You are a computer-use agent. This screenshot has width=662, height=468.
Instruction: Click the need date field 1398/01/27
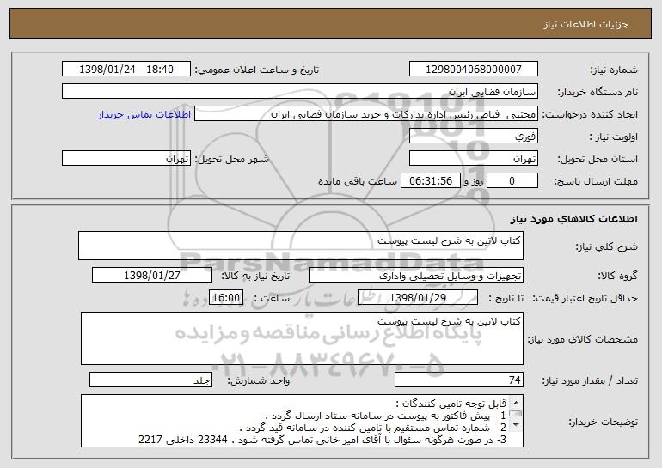[x=152, y=276]
